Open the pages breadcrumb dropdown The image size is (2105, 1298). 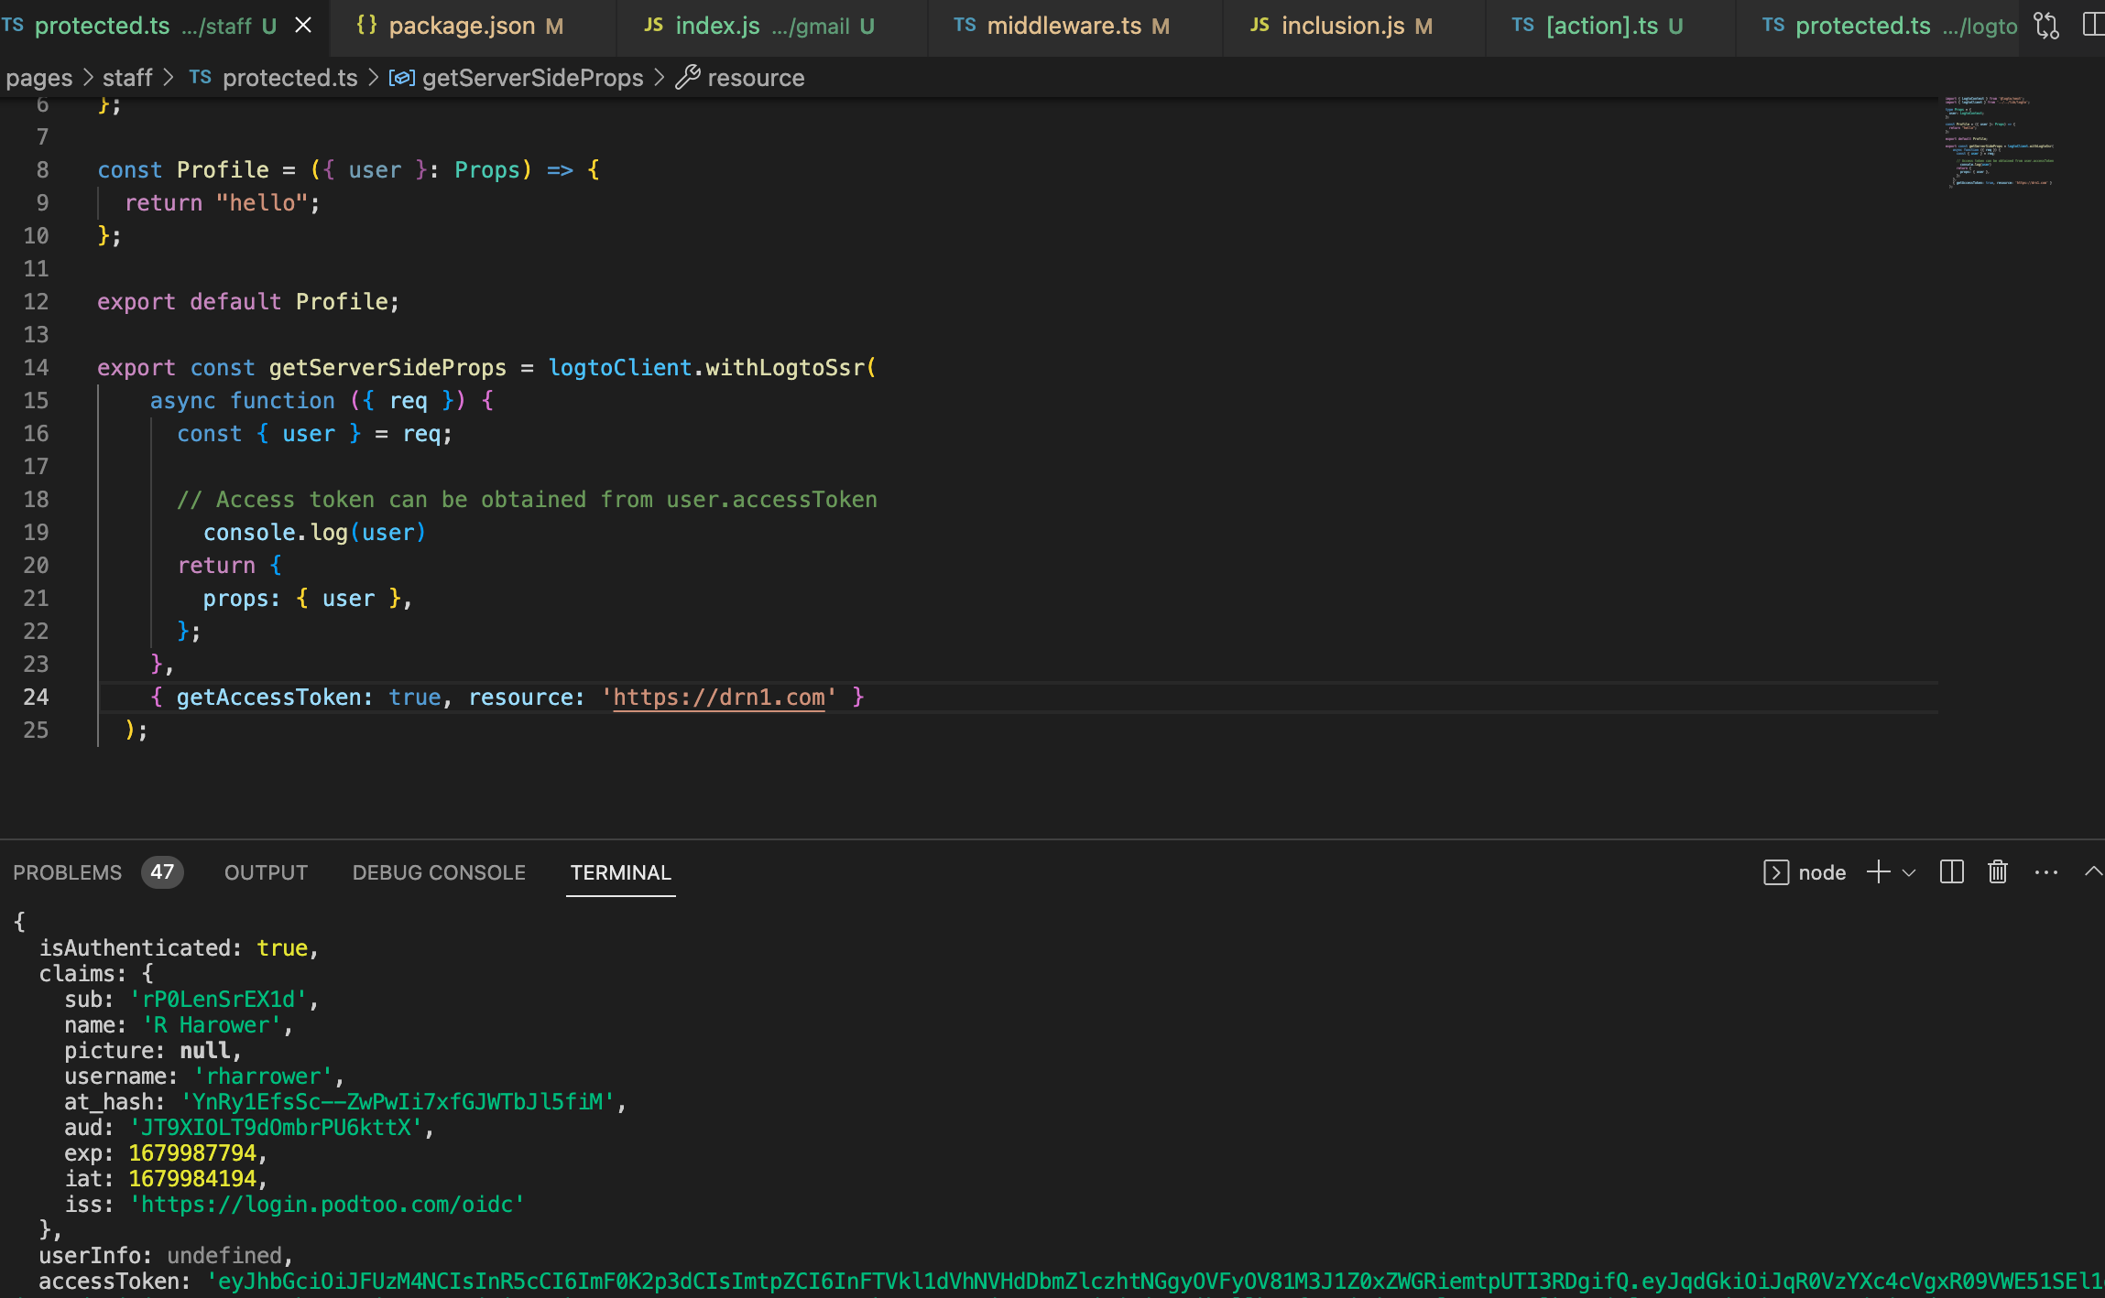tap(38, 78)
